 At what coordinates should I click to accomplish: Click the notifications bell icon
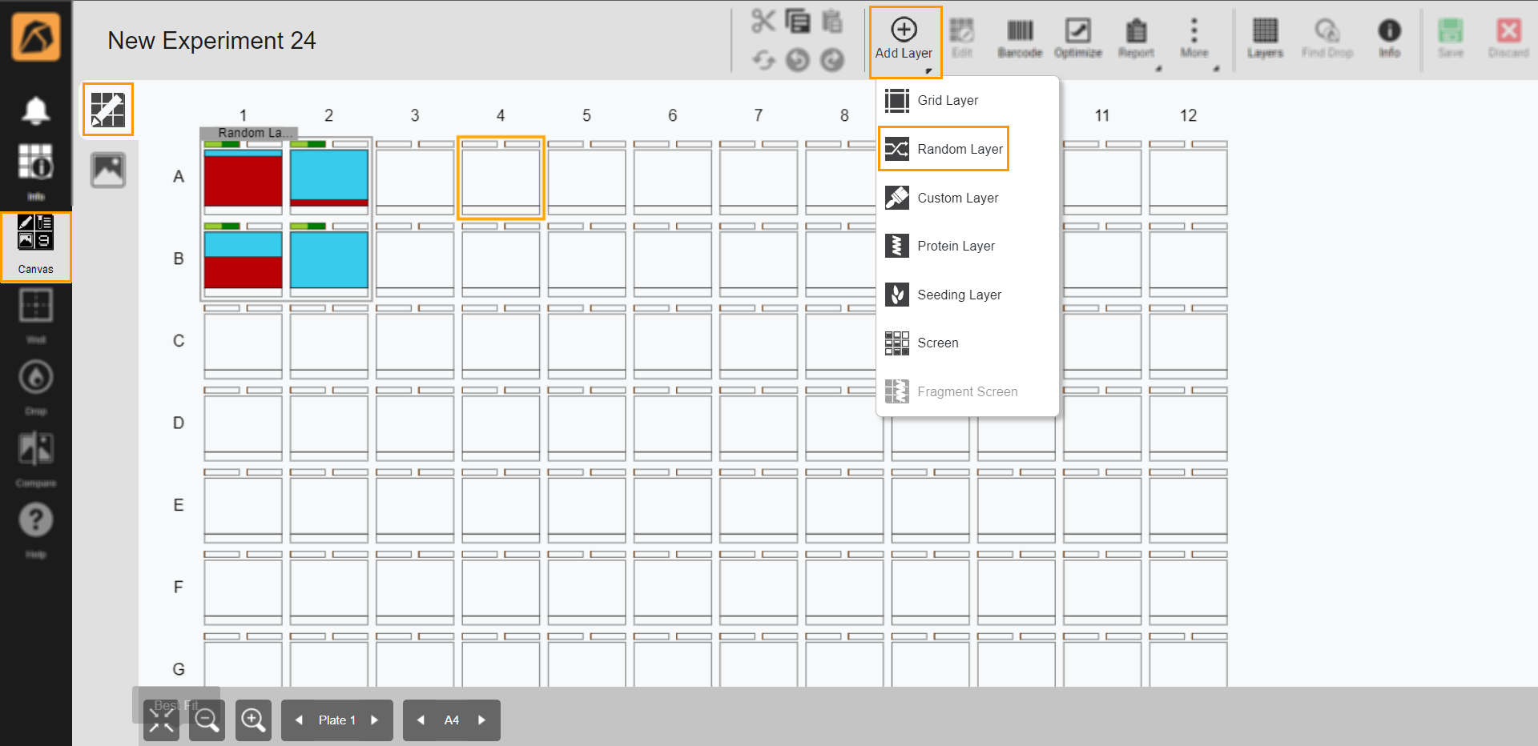[35, 110]
